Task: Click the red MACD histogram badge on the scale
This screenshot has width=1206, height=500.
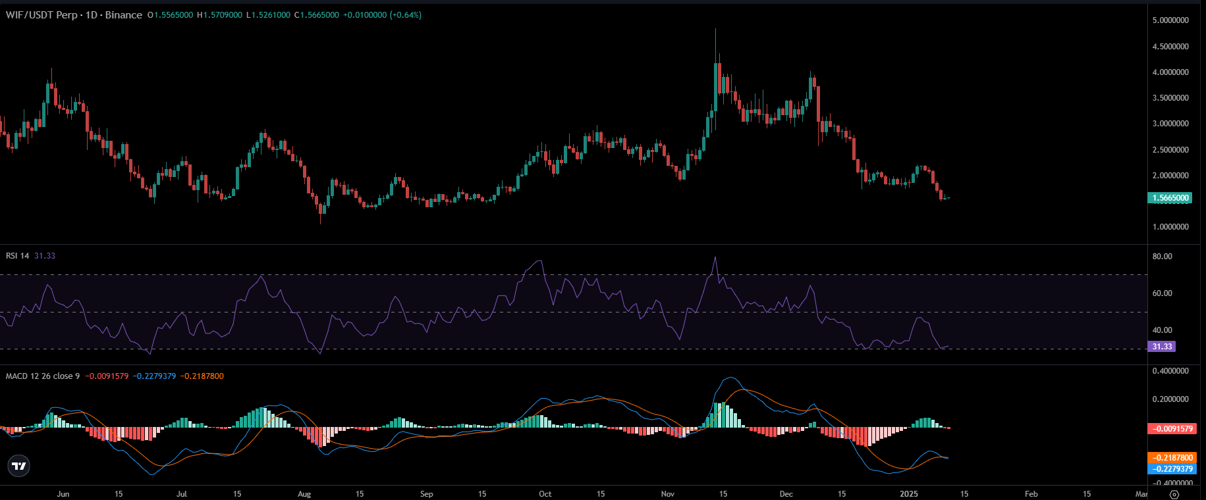Action: [x=1171, y=428]
